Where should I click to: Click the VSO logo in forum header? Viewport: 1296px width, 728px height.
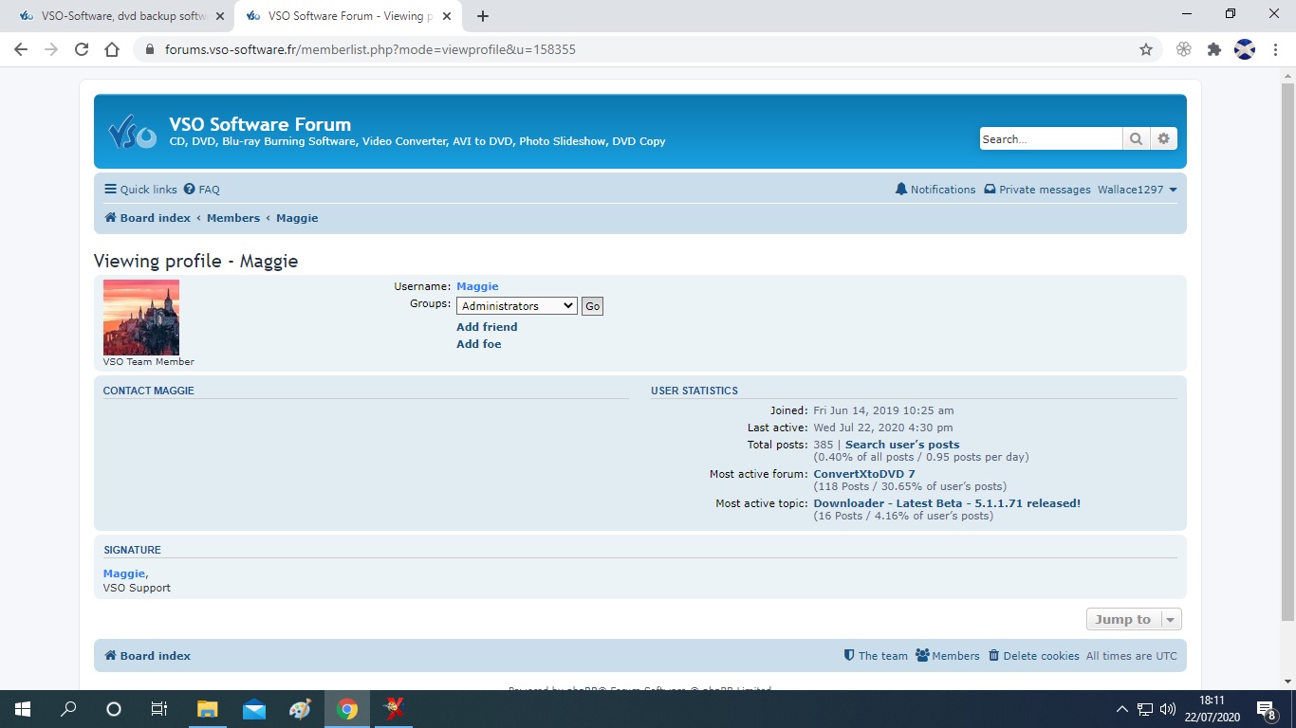(132, 132)
